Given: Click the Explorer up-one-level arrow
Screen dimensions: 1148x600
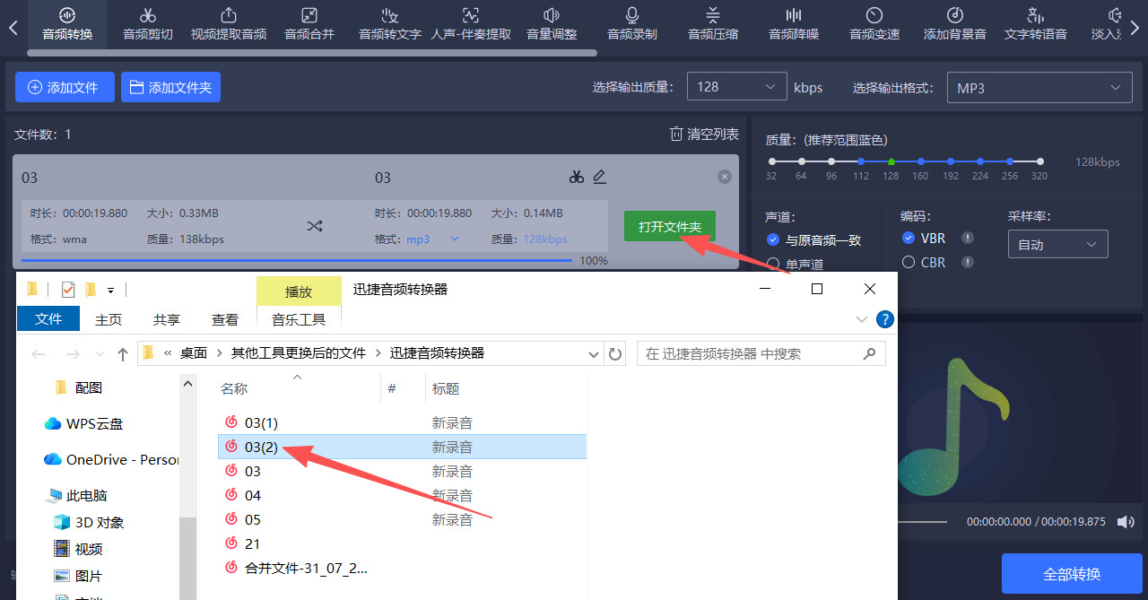Looking at the screenshot, I should point(123,354).
